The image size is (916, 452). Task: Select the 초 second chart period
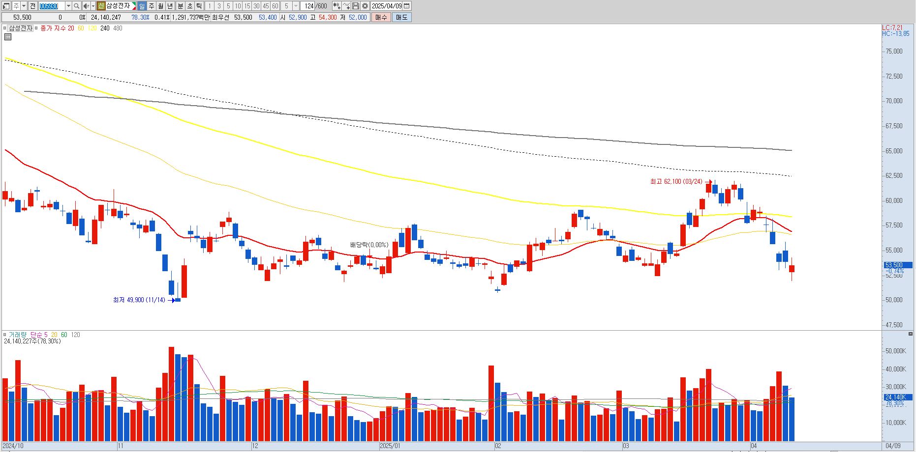[189, 6]
